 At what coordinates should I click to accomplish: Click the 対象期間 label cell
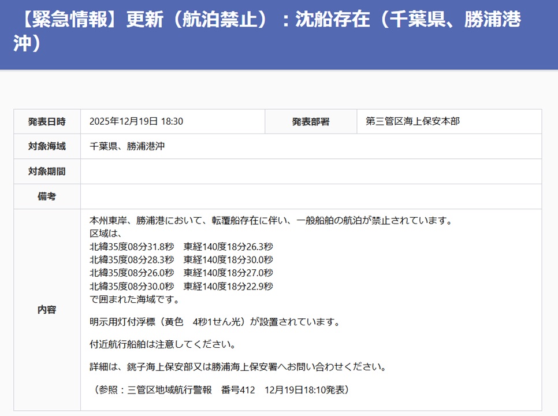(x=47, y=171)
